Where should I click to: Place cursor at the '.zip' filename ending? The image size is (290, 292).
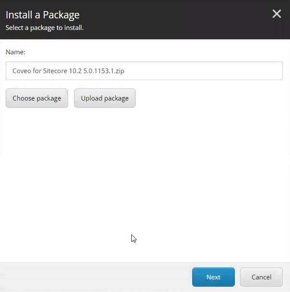coord(119,71)
